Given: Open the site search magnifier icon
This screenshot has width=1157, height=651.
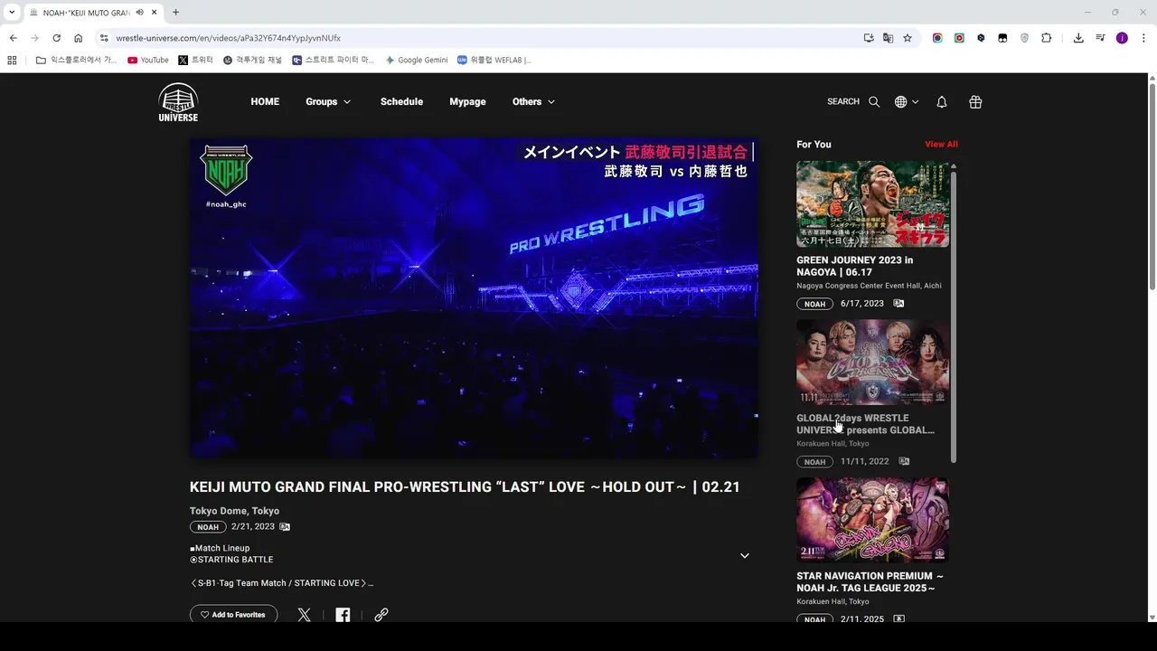Looking at the screenshot, I should point(874,102).
